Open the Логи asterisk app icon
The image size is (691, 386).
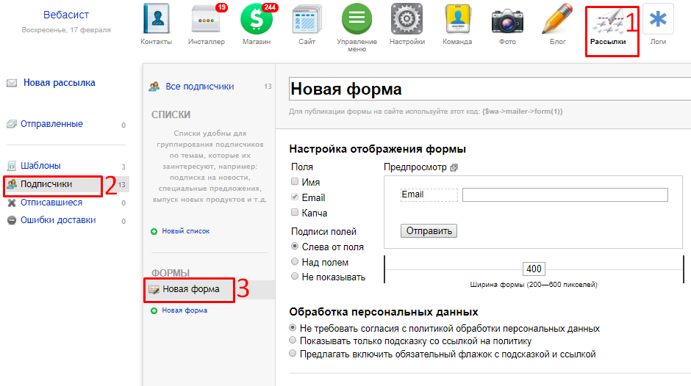pos(658,19)
